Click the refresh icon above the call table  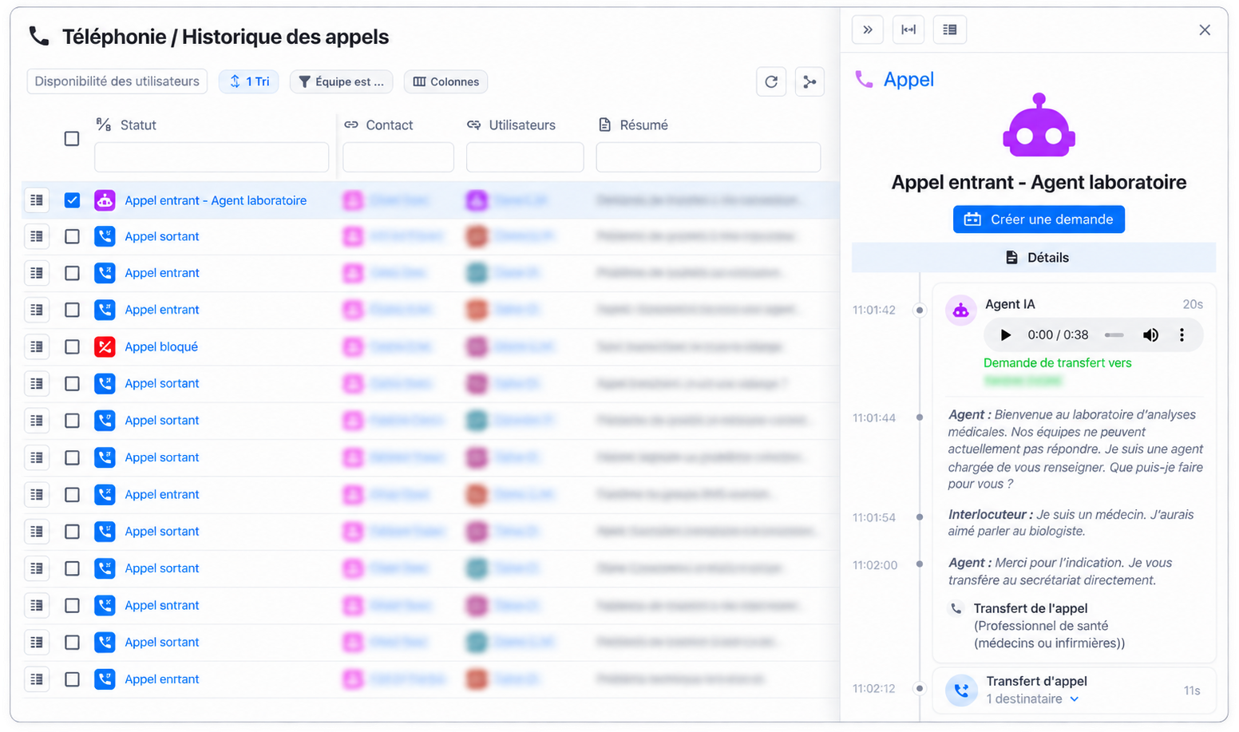[771, 81]
